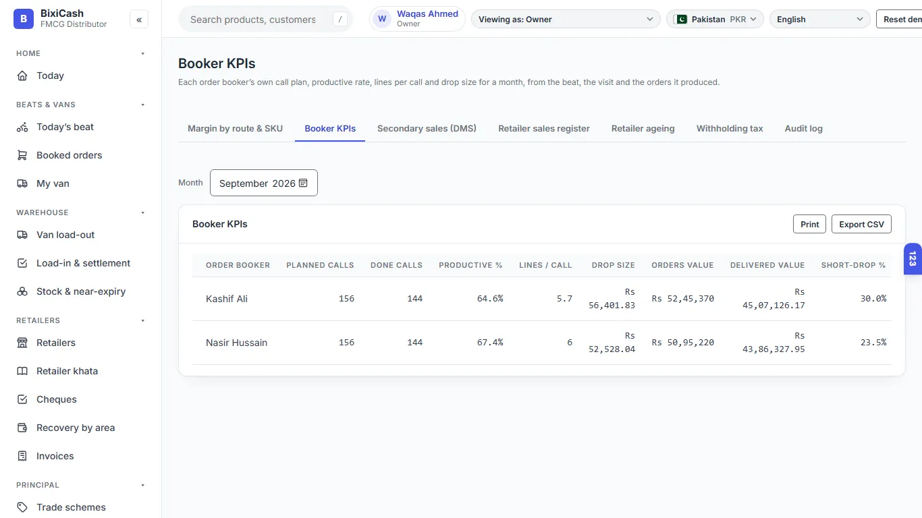The width and height of the screenshot is (922, 518).
Task: Click the Kashif Ali booker name
Action: [227, 299]
